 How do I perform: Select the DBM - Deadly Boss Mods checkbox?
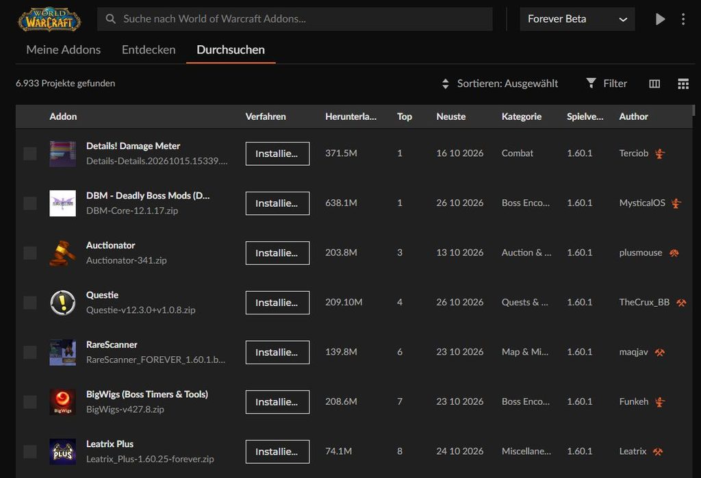coord(30,203)
